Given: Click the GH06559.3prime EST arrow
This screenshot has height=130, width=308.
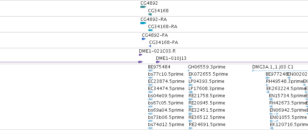Looking at the screenshot, I should click(189, 71).
